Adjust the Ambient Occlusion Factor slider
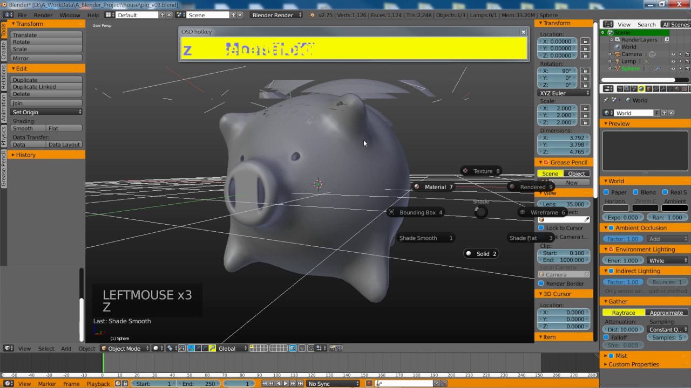This screenshot has width=691, height=388. [623, 239]
